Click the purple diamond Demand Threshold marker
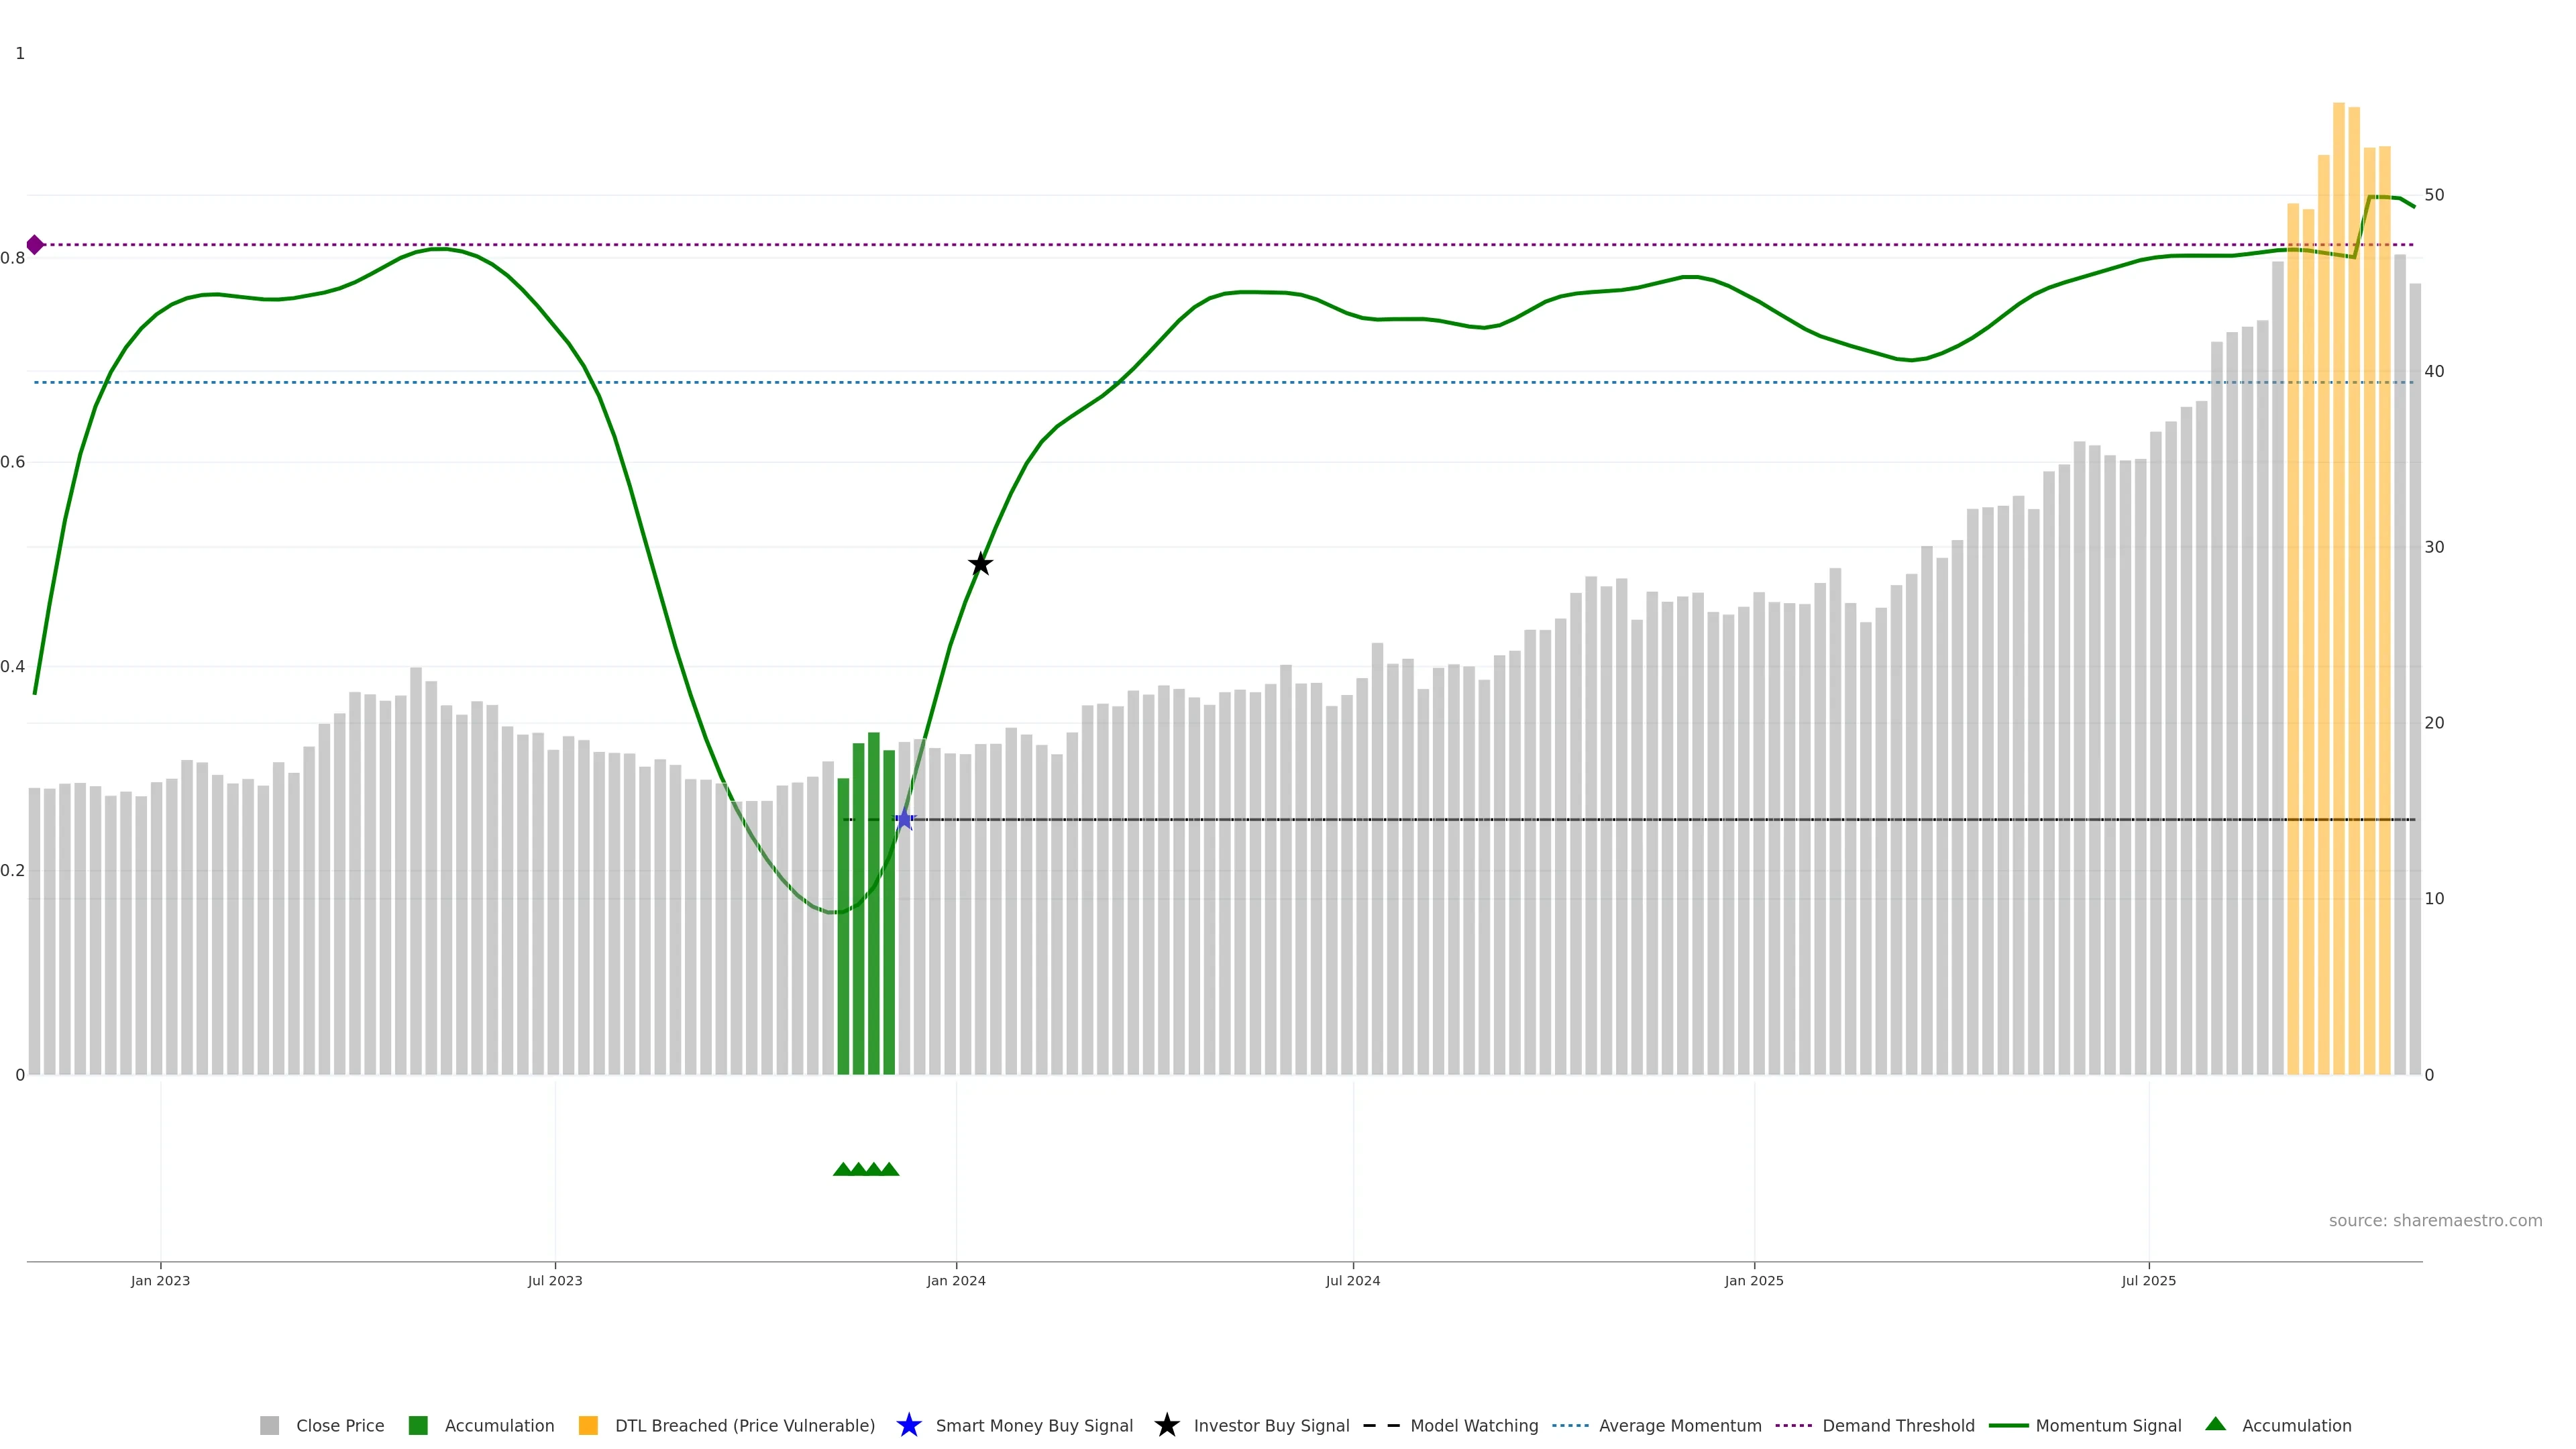This screenshot has width=2576, height=1449. pyautogui.click(x=35, y=244)
